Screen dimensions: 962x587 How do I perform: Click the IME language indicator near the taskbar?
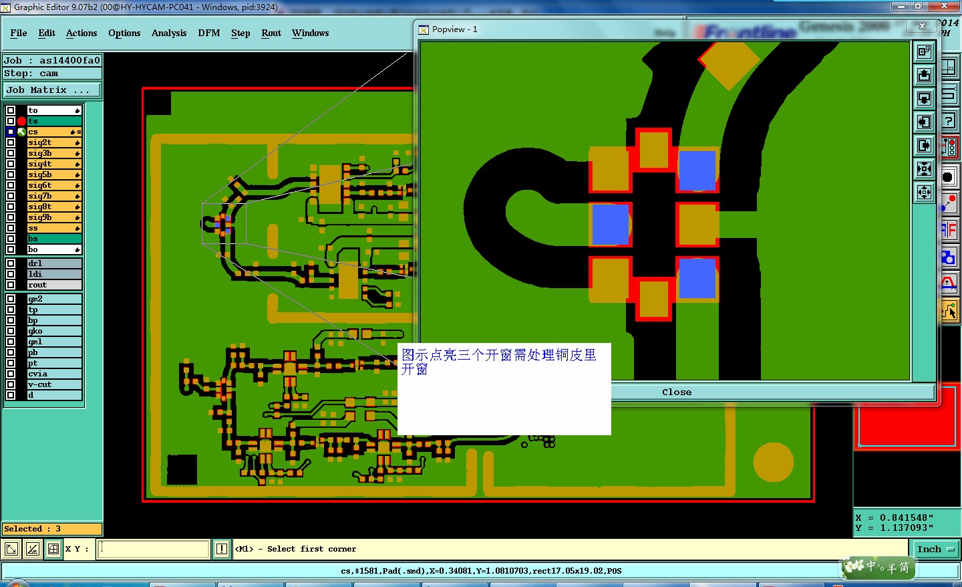[x=878, y=567]
